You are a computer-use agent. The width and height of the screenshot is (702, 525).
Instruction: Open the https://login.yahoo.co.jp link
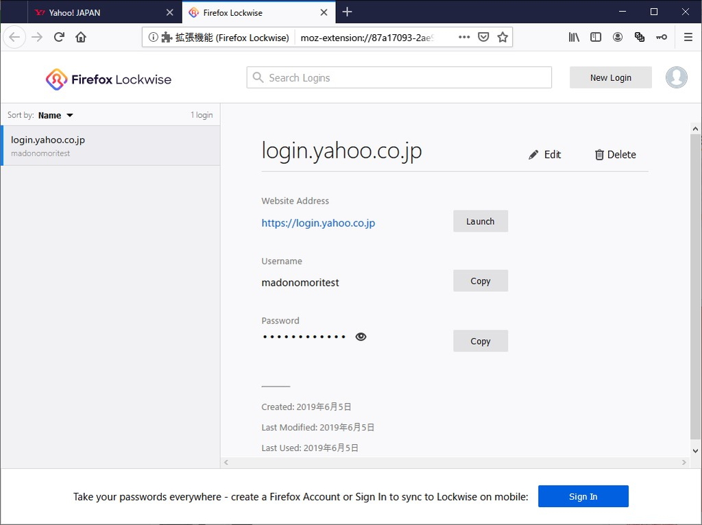[317, 223]
